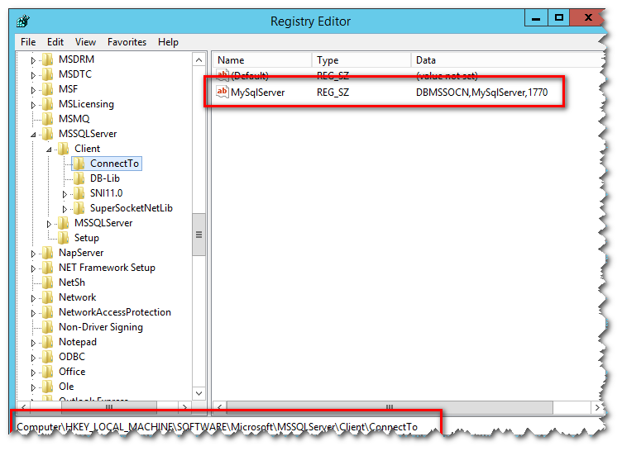622x451 pixels.
Task: Click the Ole folder icon
Action: tap(48, 387)
